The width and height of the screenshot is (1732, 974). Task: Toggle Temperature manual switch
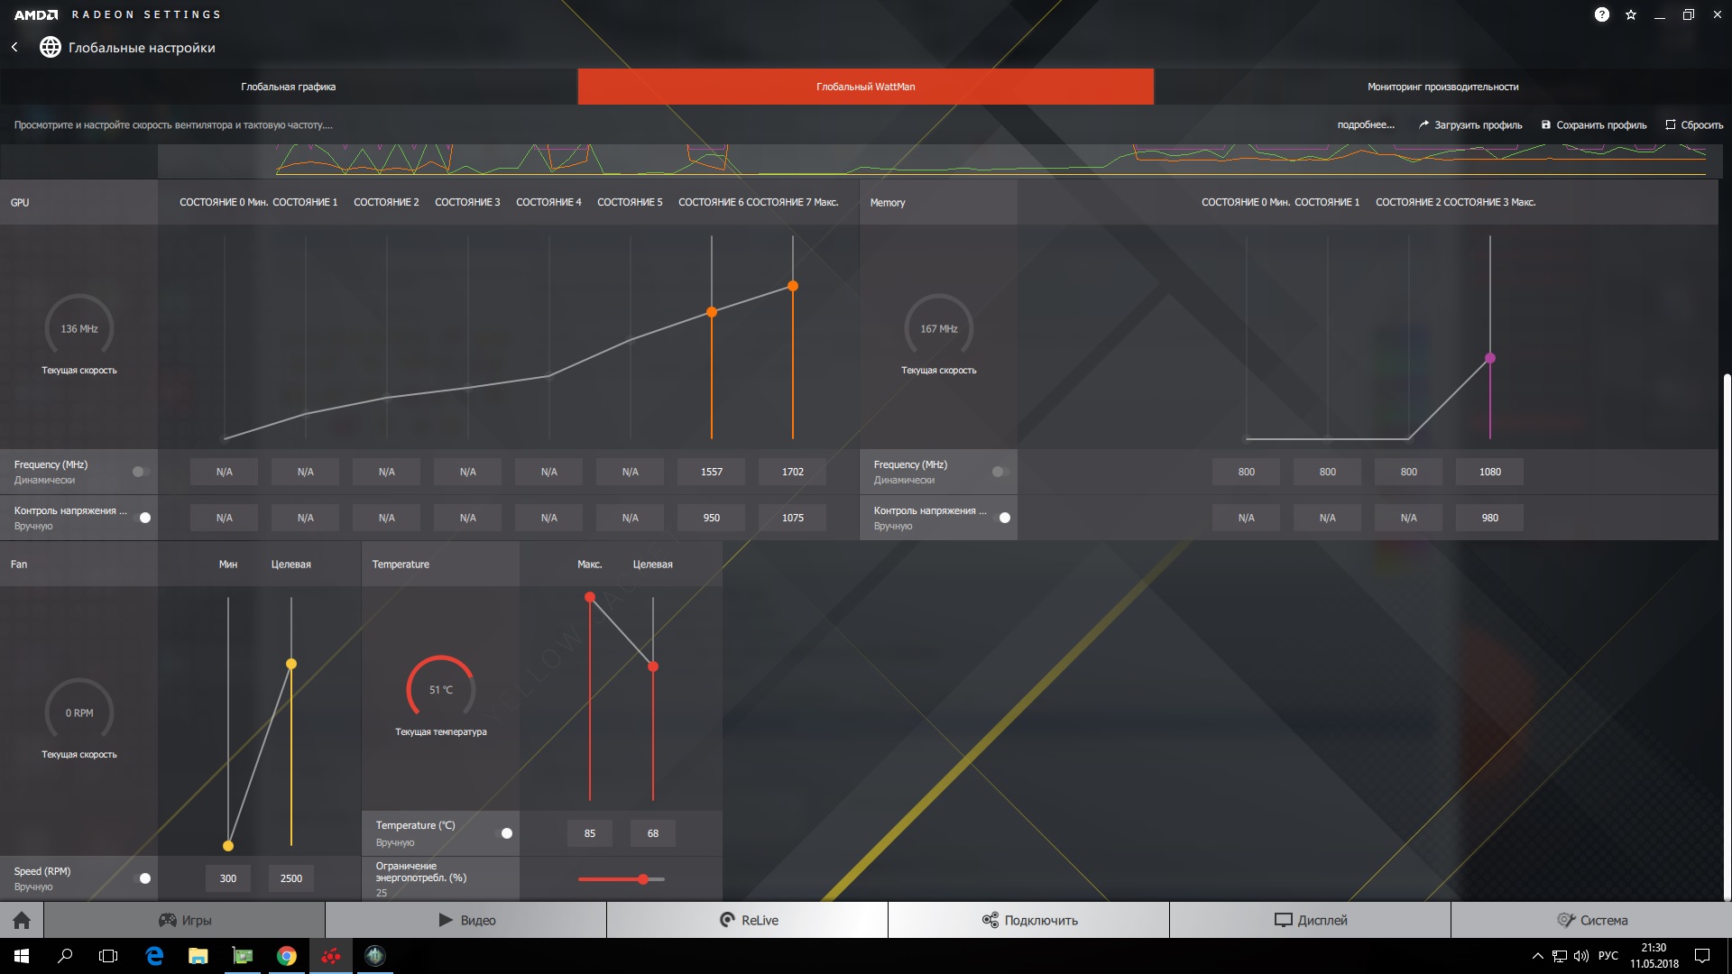point(504,833)
